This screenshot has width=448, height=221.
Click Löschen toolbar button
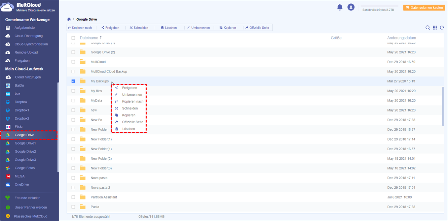(x=169, y=28)
